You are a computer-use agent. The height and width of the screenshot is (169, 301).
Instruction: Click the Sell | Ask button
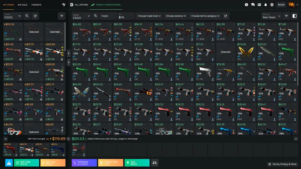[26, 163]
